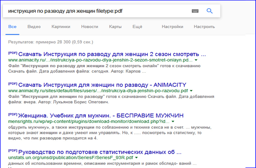Expand dropdown arrow next to unstats.un.org URL
The width and height of the screenshot is (256, 168).
[x=136, y=158]
